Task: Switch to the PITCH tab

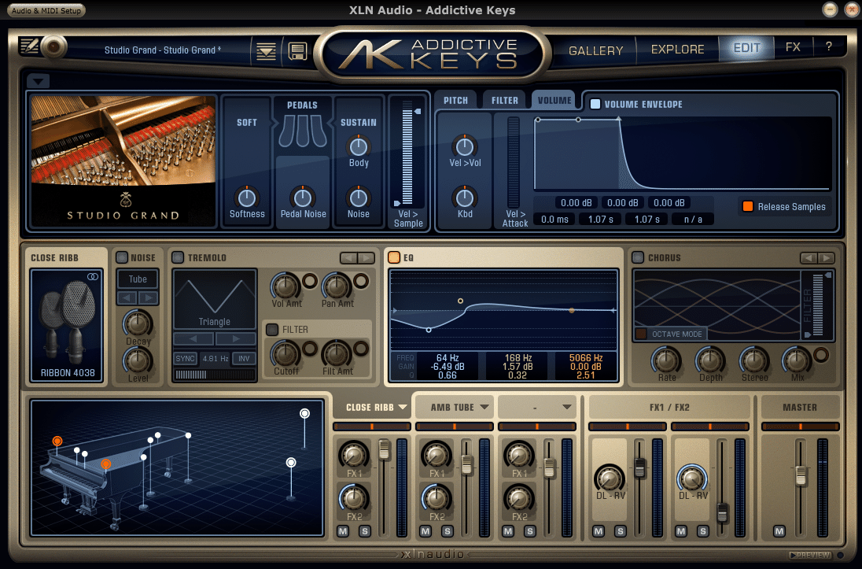Action: pos(455,100)
